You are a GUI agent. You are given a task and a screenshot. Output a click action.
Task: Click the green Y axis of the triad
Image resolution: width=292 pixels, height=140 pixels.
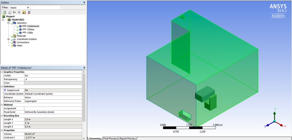(274, 116)
